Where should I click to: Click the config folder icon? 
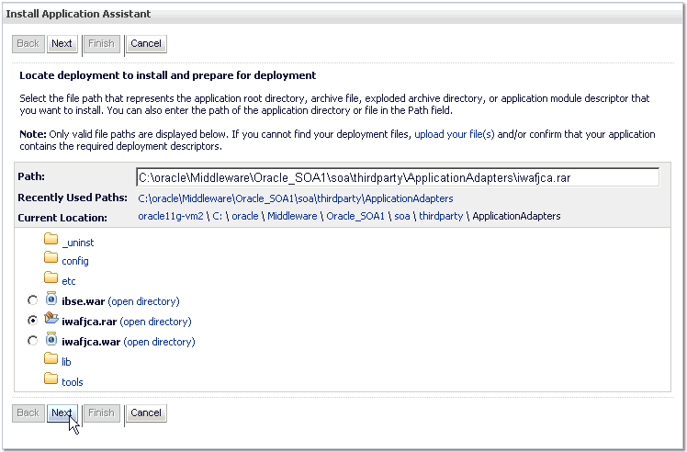pyautogui.click(x=51, y=257)
